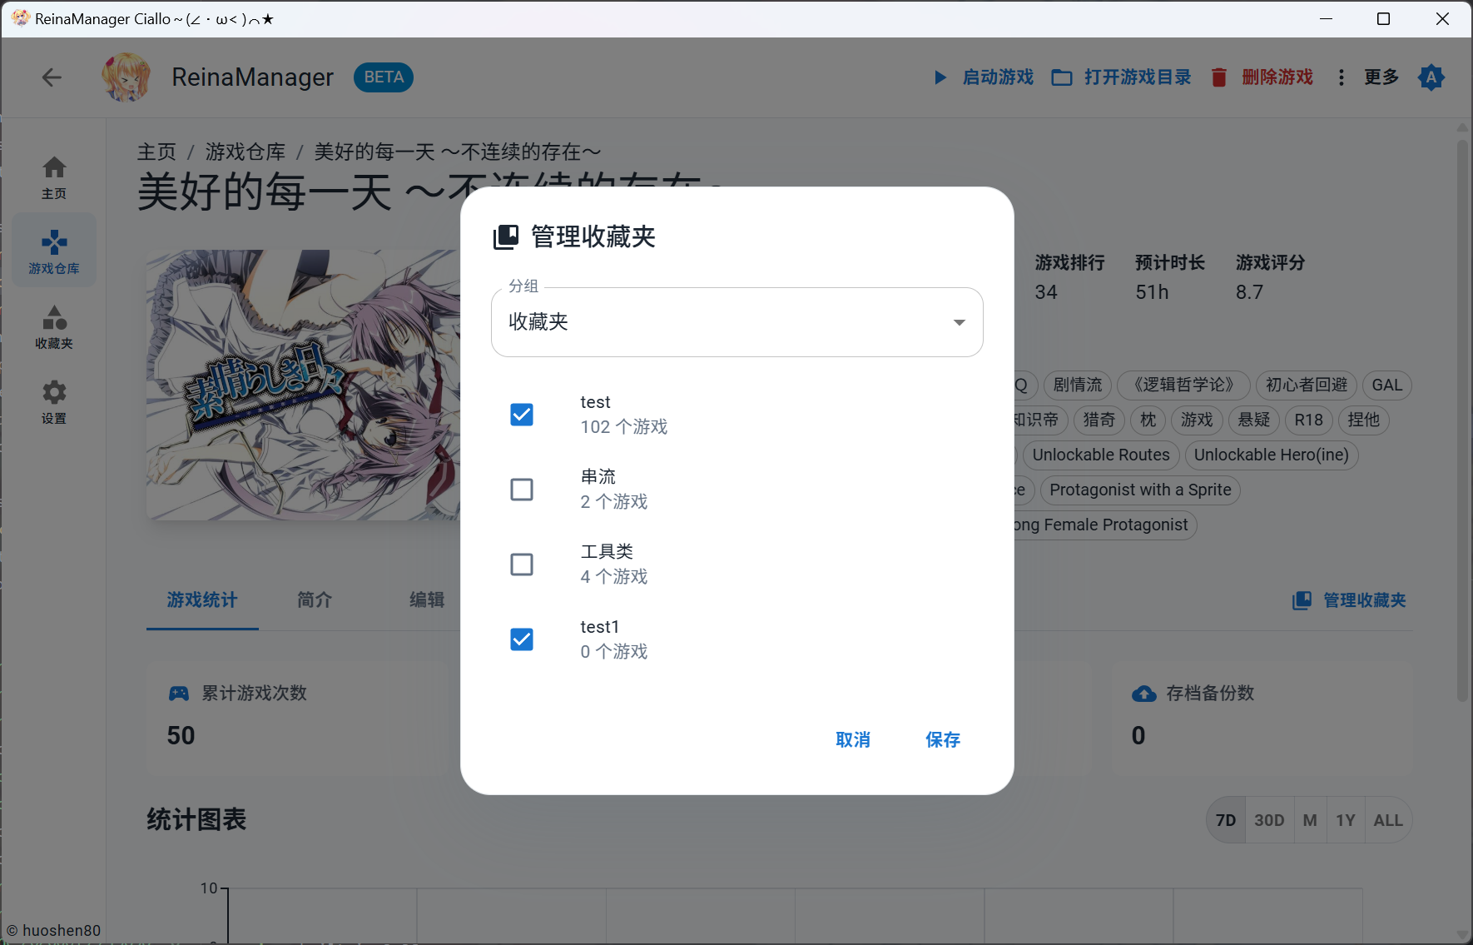1473x945 pixels.
Task: Click the GAL tag chip
Action: 1387,385
